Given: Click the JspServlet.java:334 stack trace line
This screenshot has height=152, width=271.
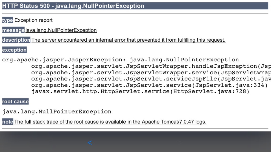Looking at the screenshot, I should [149, 85].
